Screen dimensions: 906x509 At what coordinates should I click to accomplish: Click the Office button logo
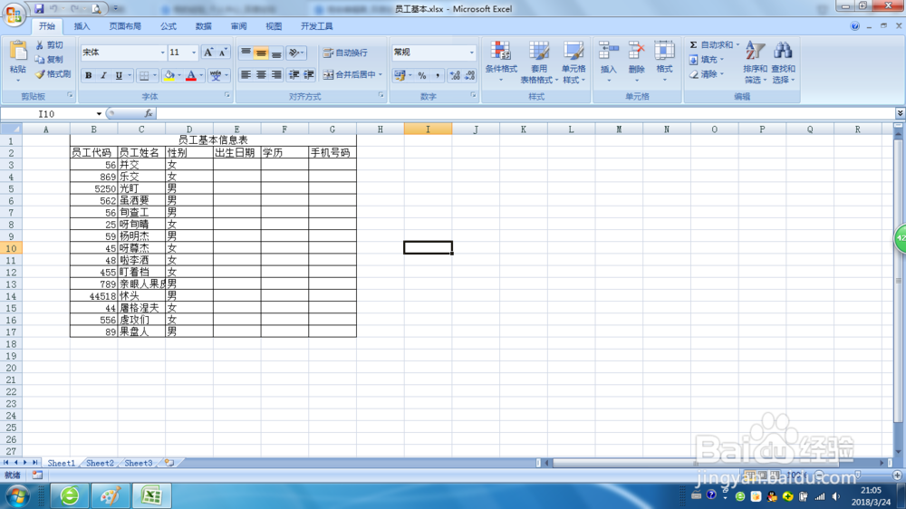pos(14,14)
